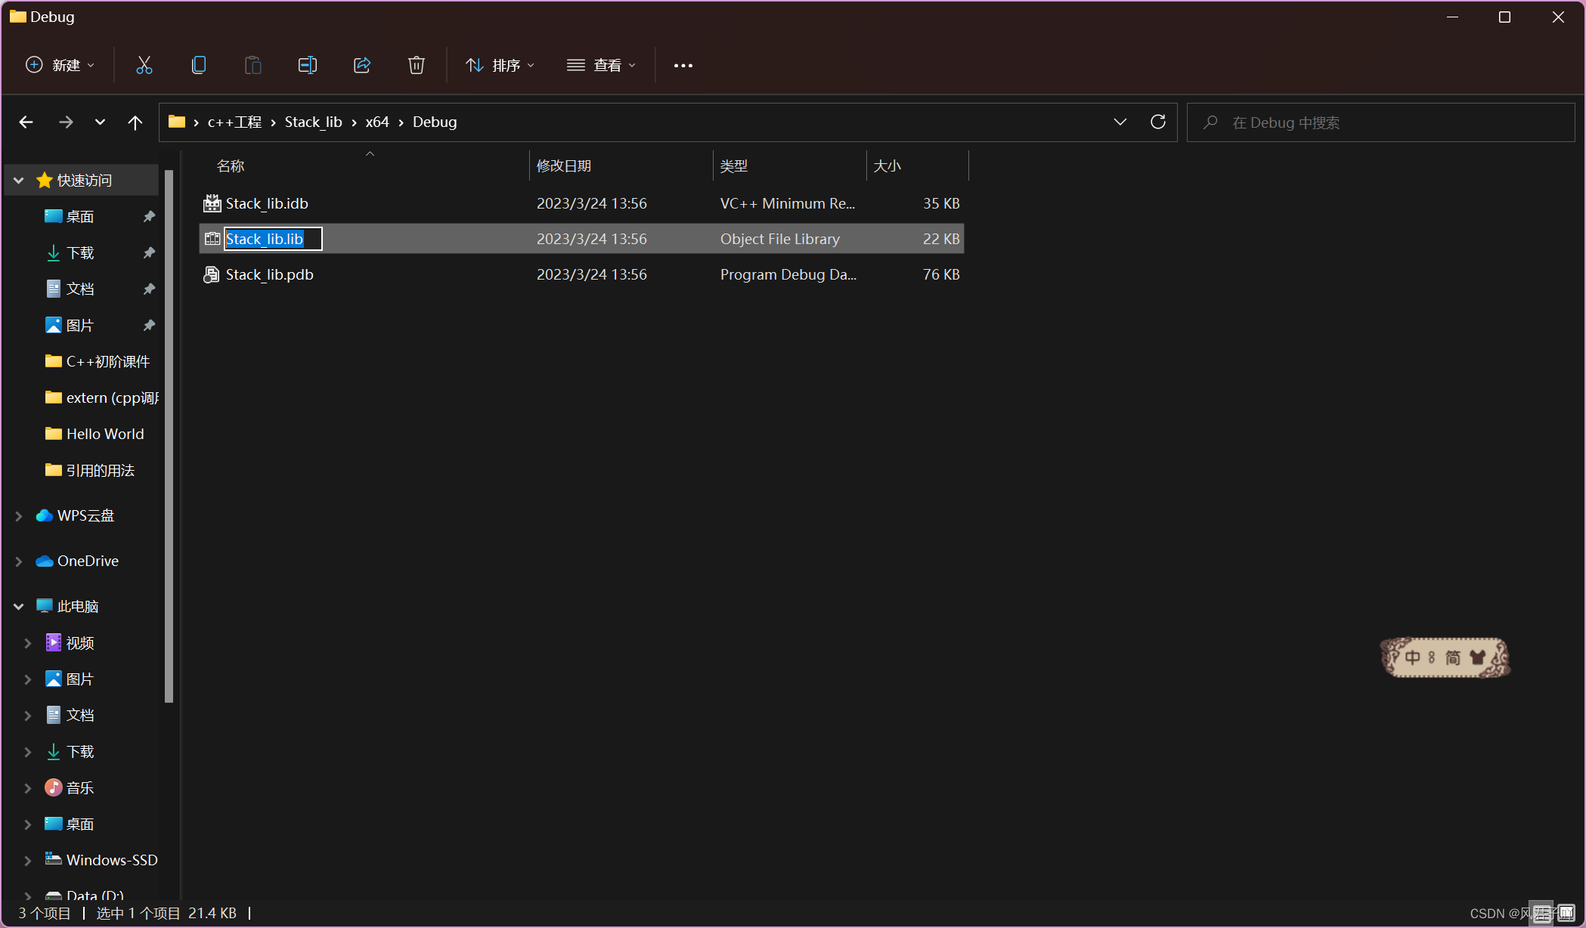Click the Share icon in toolbar

tap(362, 65)
